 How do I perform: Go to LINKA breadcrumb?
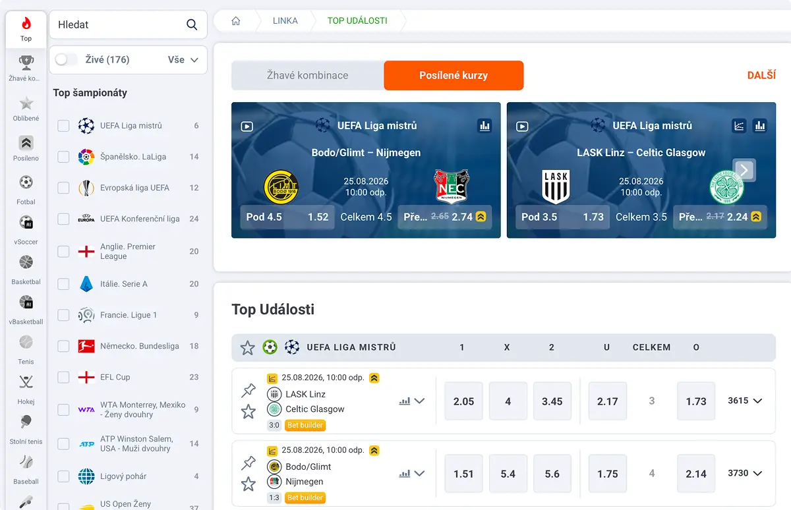point(285,20)
